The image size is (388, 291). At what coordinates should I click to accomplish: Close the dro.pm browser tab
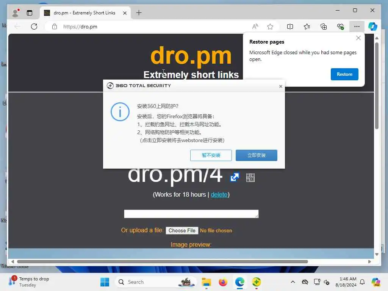(125, 13)
